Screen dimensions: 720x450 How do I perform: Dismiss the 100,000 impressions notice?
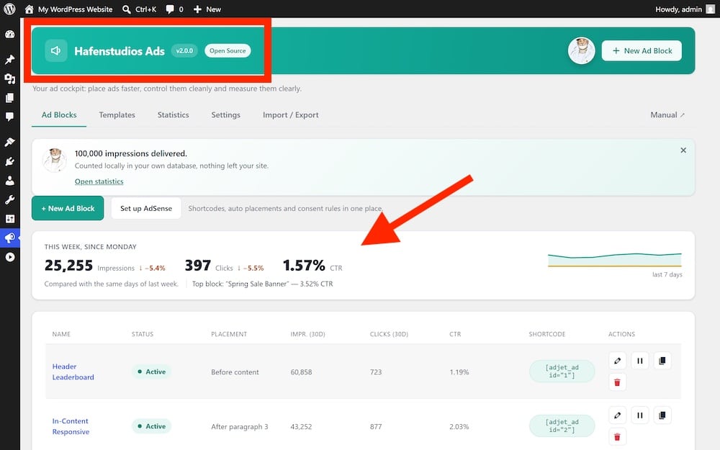point(683,150)
